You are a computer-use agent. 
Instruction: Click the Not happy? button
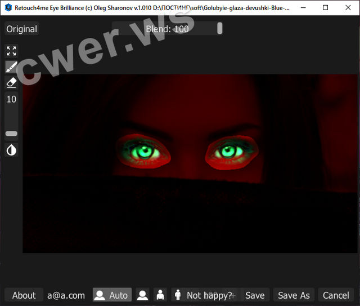[210, 295]
